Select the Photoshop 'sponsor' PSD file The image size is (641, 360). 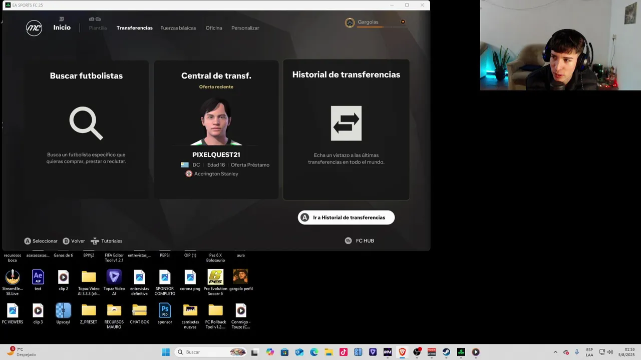[x=165, y=313]
